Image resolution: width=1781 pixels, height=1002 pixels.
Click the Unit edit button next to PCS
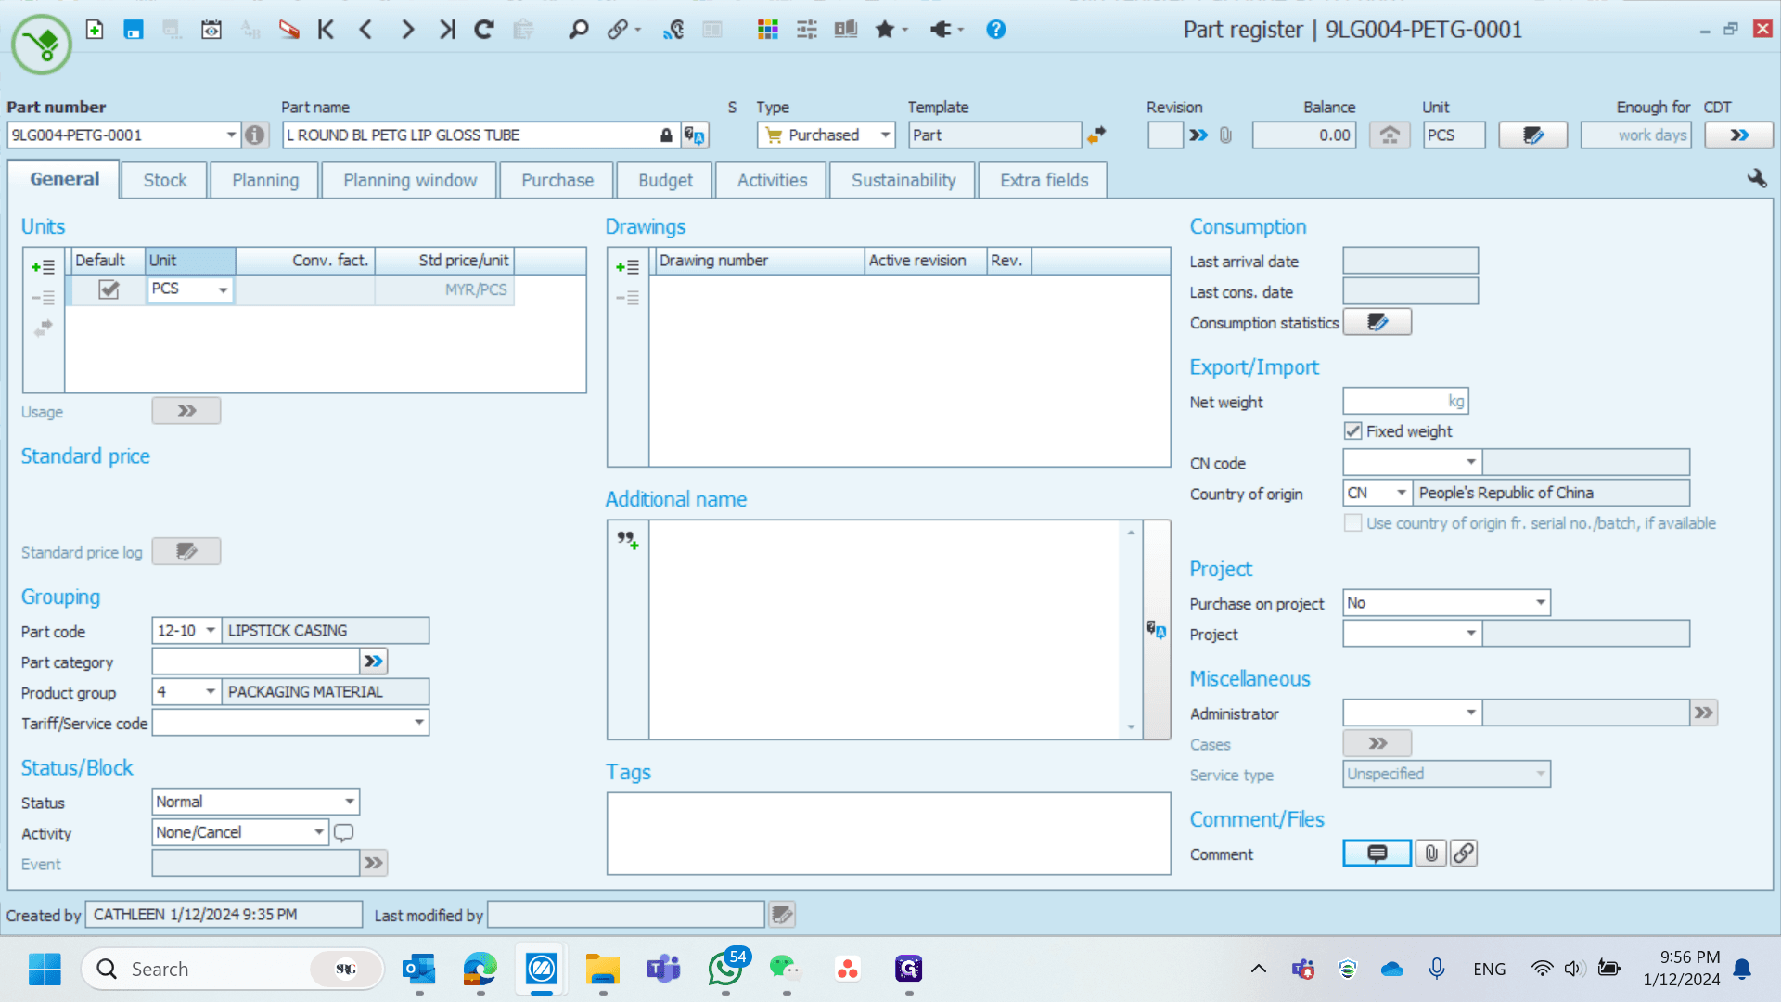[x=1533, y=135]
